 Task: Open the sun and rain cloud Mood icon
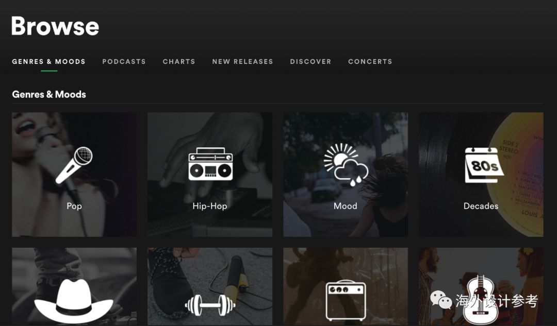[x=346, y=165]
